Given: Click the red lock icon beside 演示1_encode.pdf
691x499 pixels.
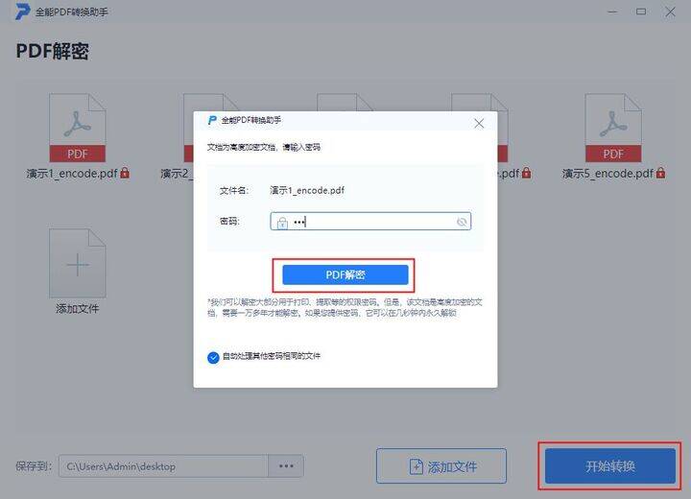Looking at the screenshot, I should [125, 173].
